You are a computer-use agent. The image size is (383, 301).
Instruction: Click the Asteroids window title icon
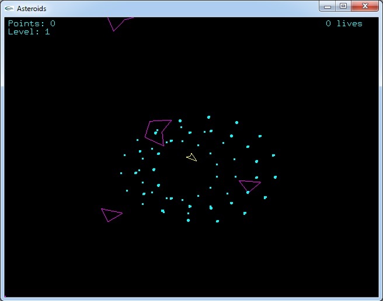(x=9, y=9)
